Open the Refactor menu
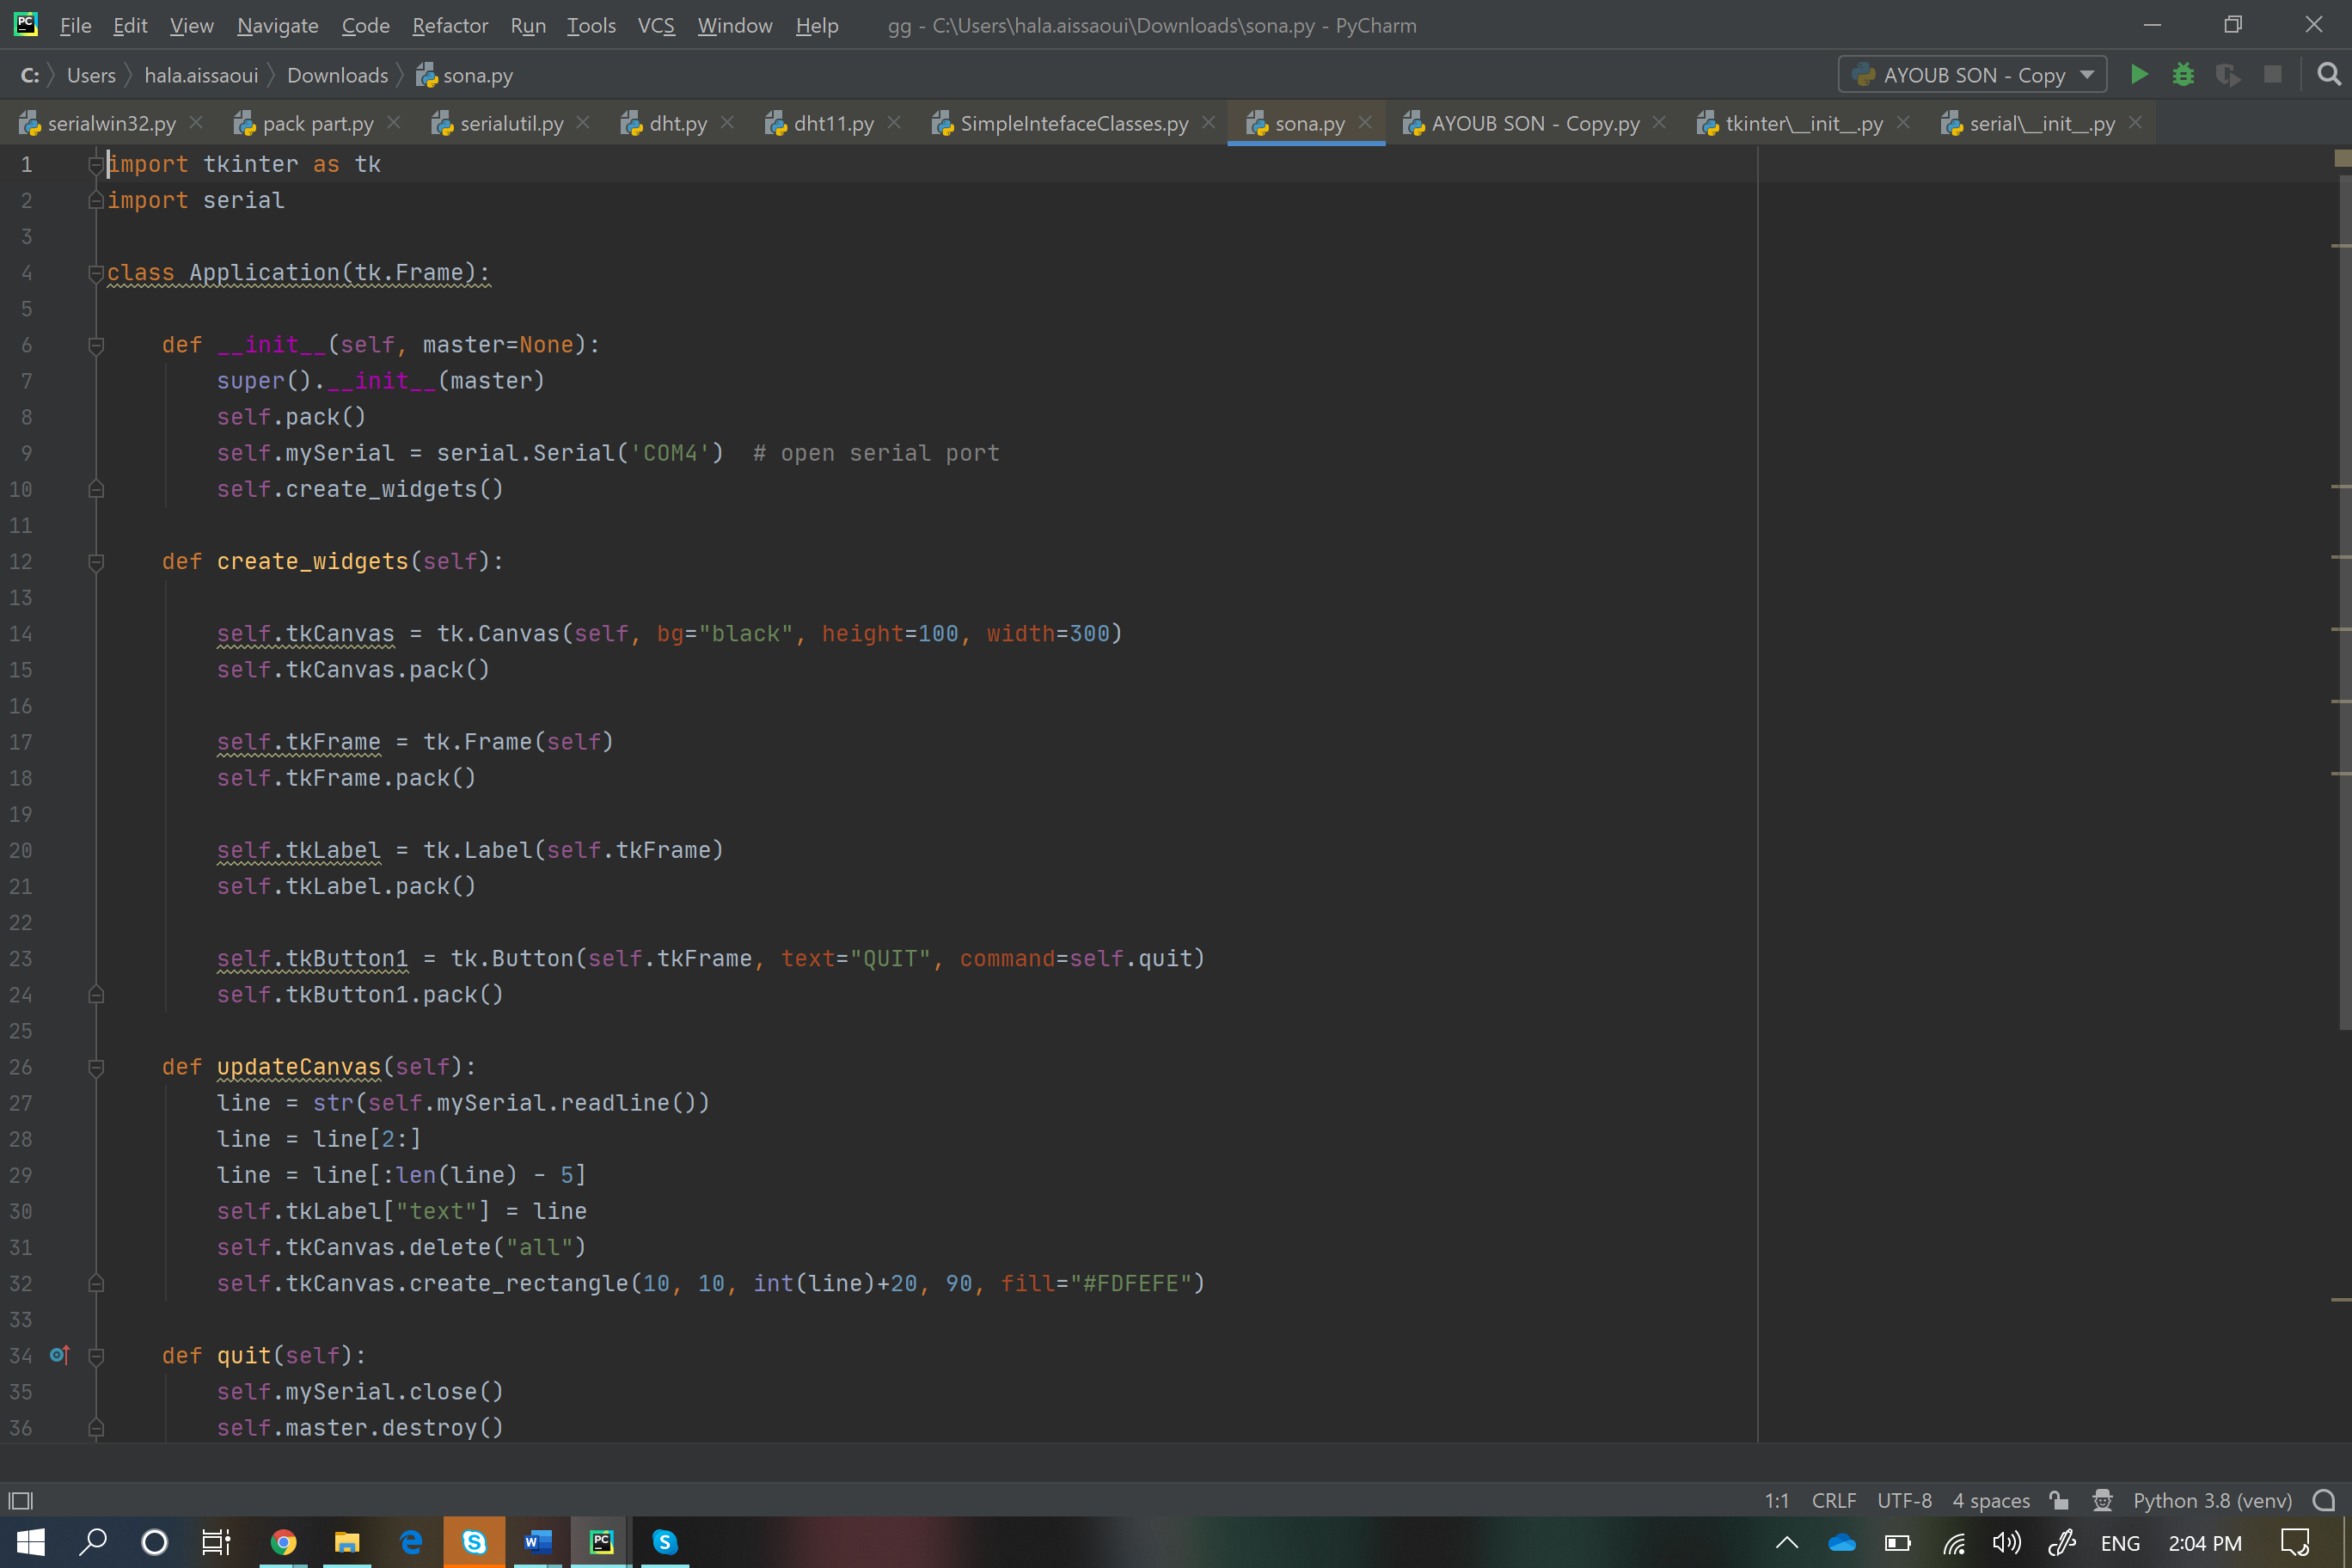The width and height of the screenshot is (2352, 1568). click(449, 25)
